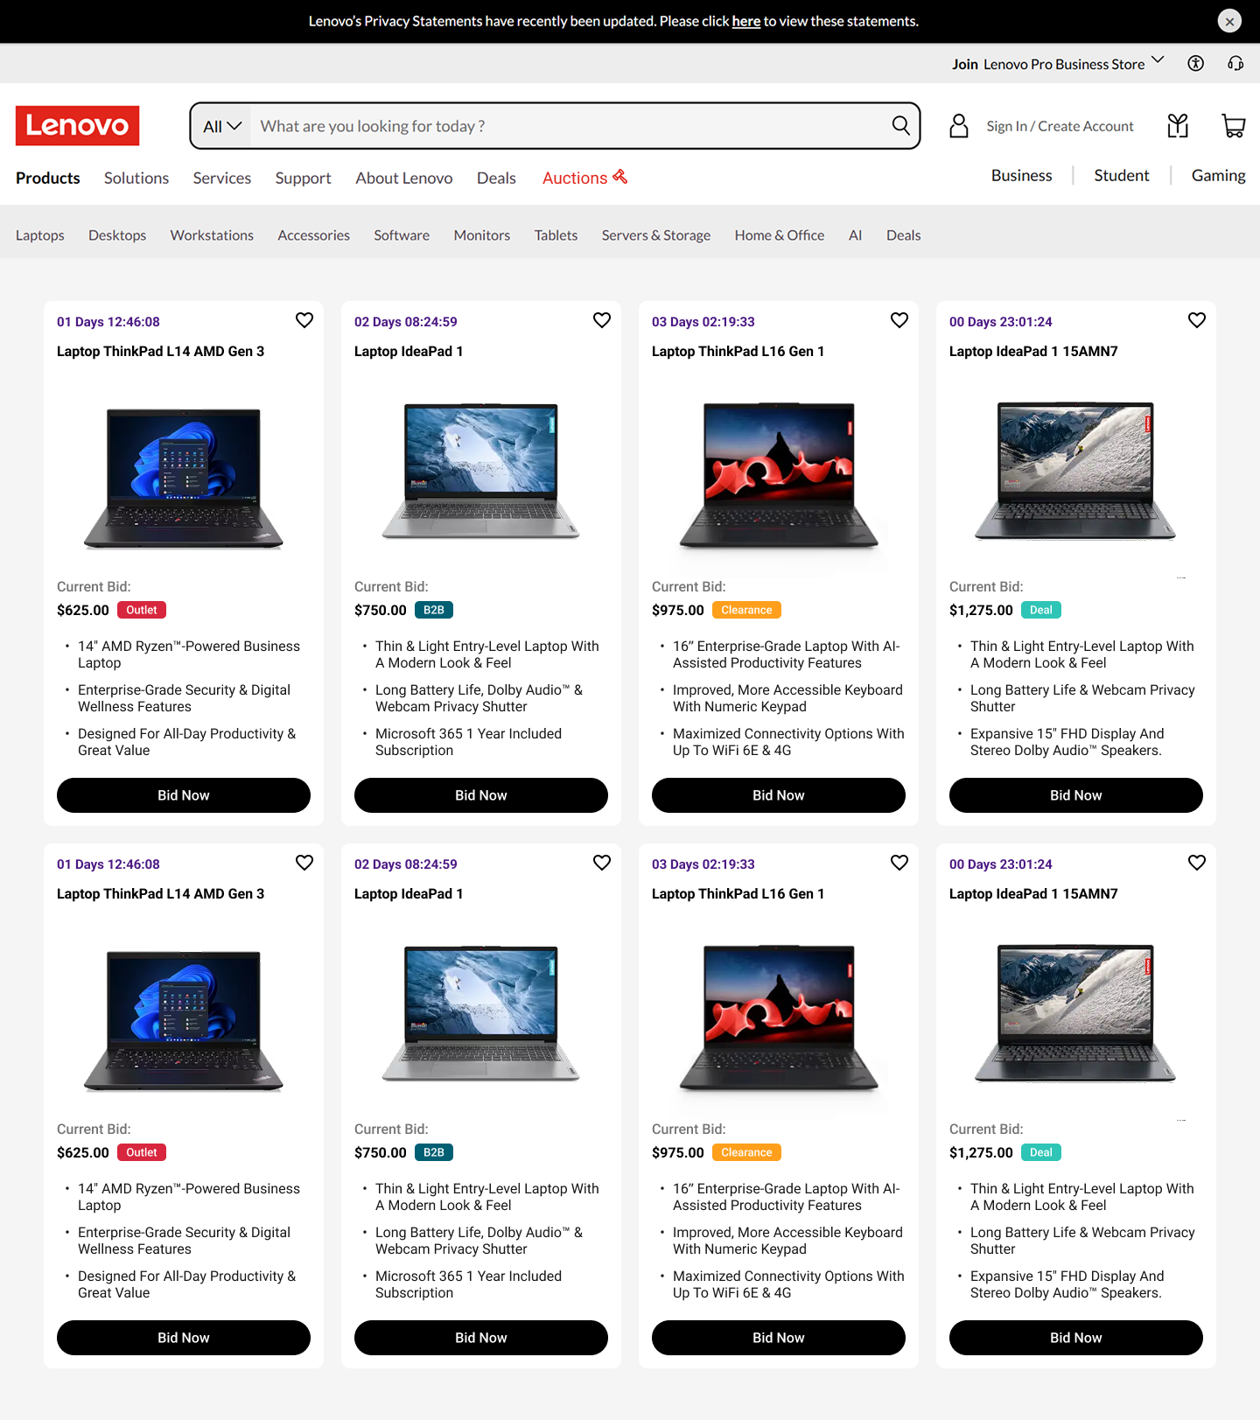Click the user account silhouette icon

pos(959,126)
